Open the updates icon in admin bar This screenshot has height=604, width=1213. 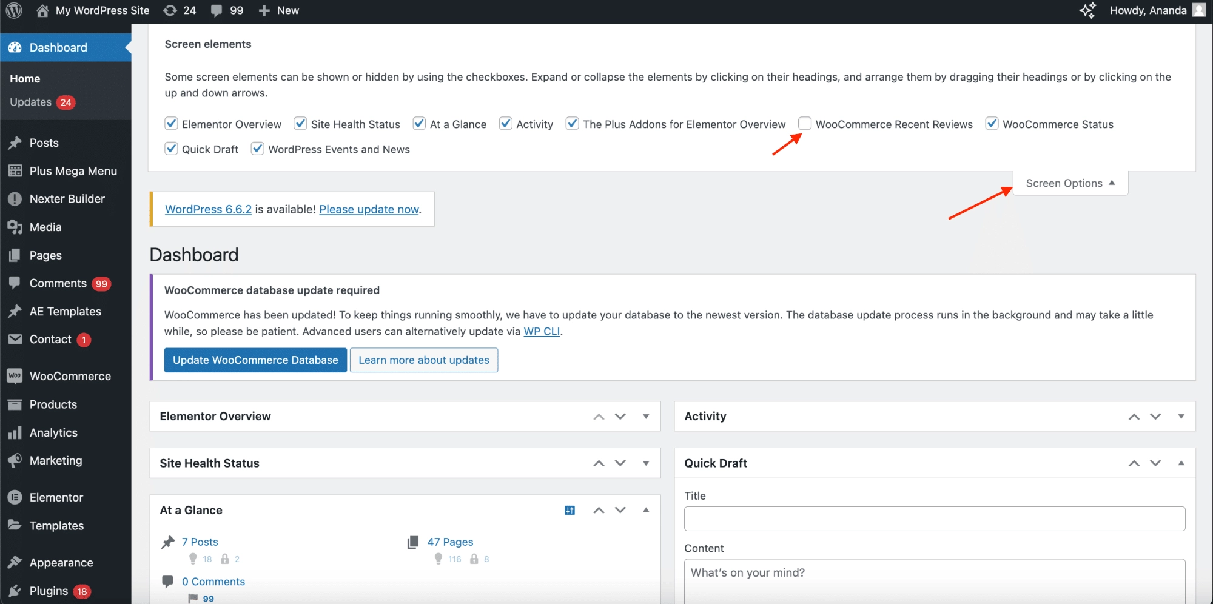(x=171, y=10)
